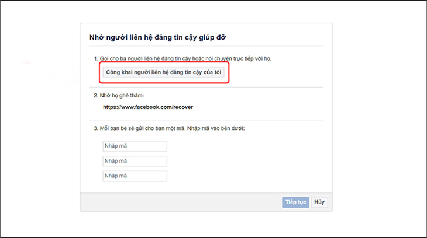Focus the first 'Nhập mã' code field
The image size is (427, 238).
click(x=135, y=146)
